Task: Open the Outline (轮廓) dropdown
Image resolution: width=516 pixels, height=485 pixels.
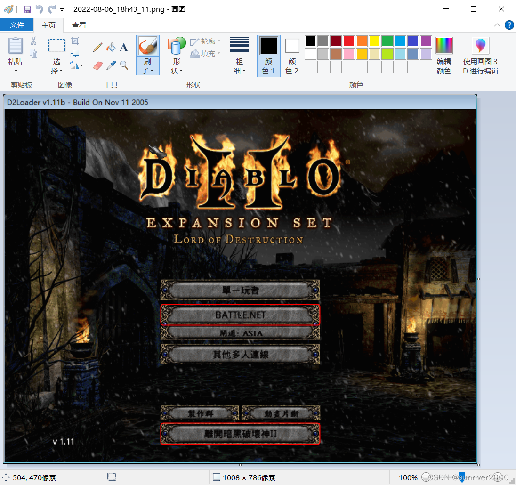Action: click(205, 41)
